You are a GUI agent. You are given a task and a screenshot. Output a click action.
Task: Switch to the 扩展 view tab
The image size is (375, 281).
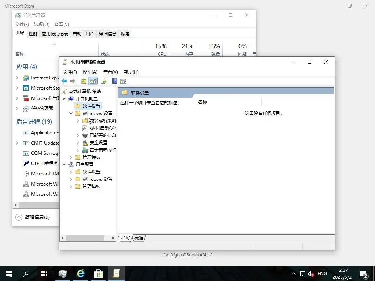125,238
